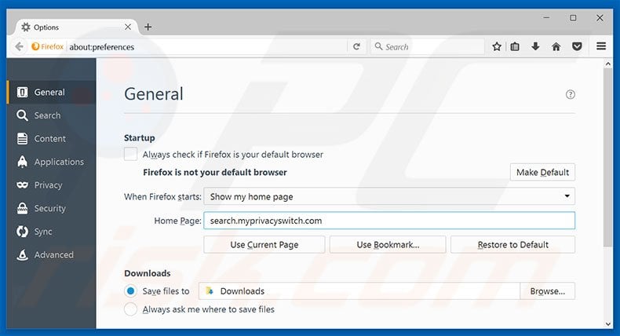This screenshot has width=620, height=336.
Task: Open a new tab with the plus icon
Action: (x=148, y=27)
